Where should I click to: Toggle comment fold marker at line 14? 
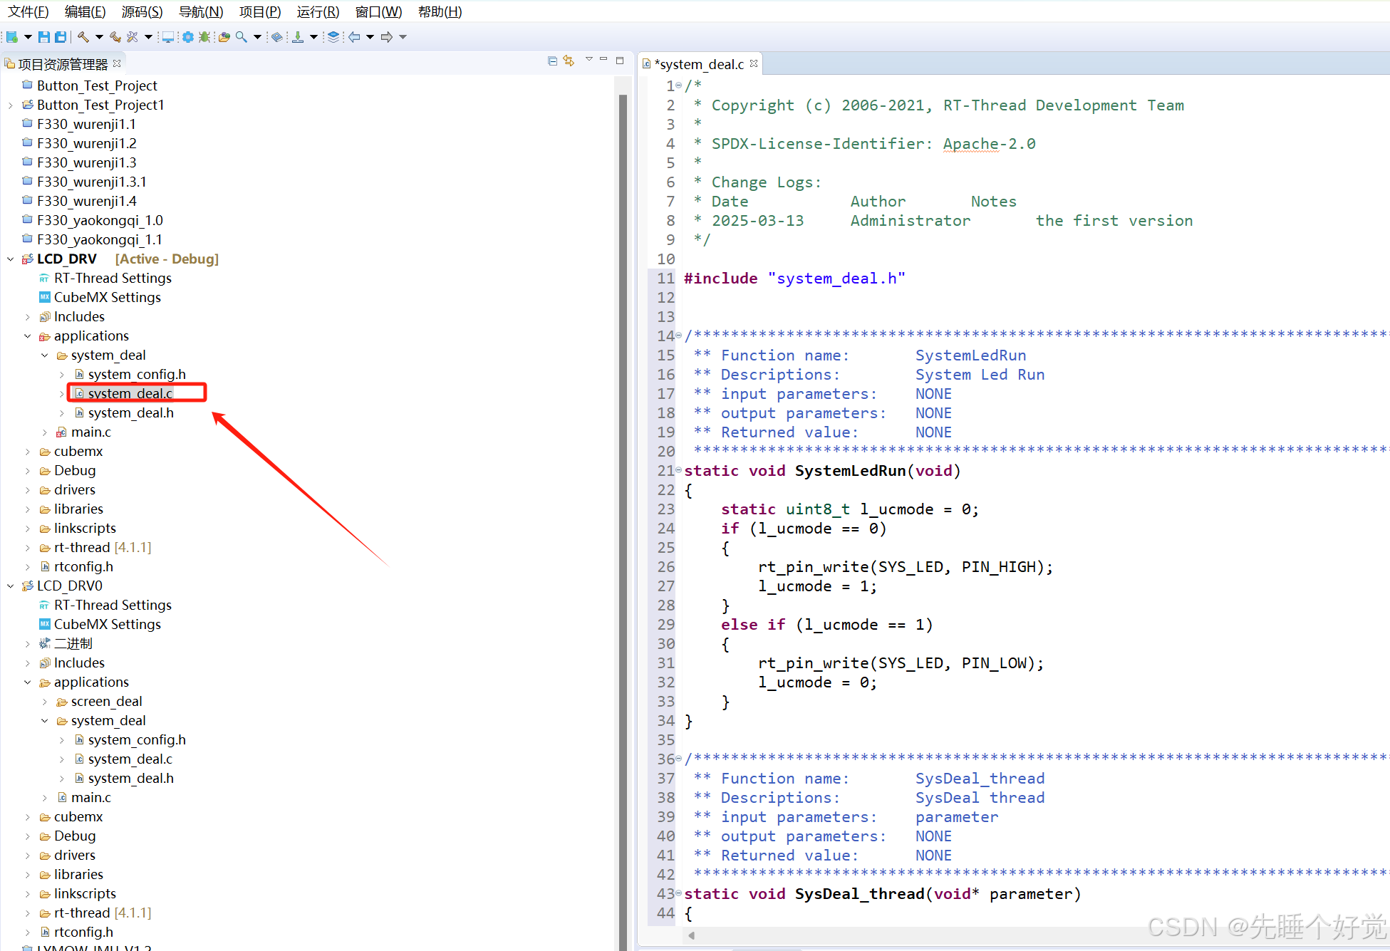point(679,336)
